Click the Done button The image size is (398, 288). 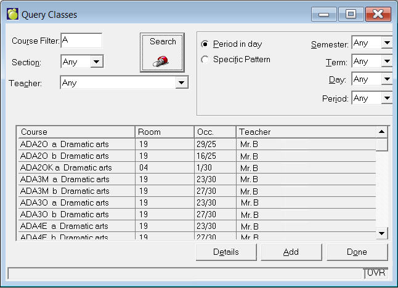click(357, 252)
